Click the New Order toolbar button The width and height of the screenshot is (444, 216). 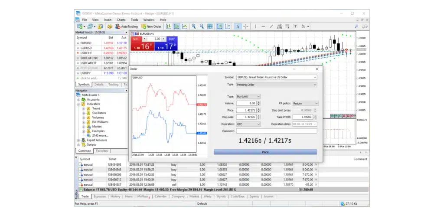pyautogui.click(x=151, y=26)
